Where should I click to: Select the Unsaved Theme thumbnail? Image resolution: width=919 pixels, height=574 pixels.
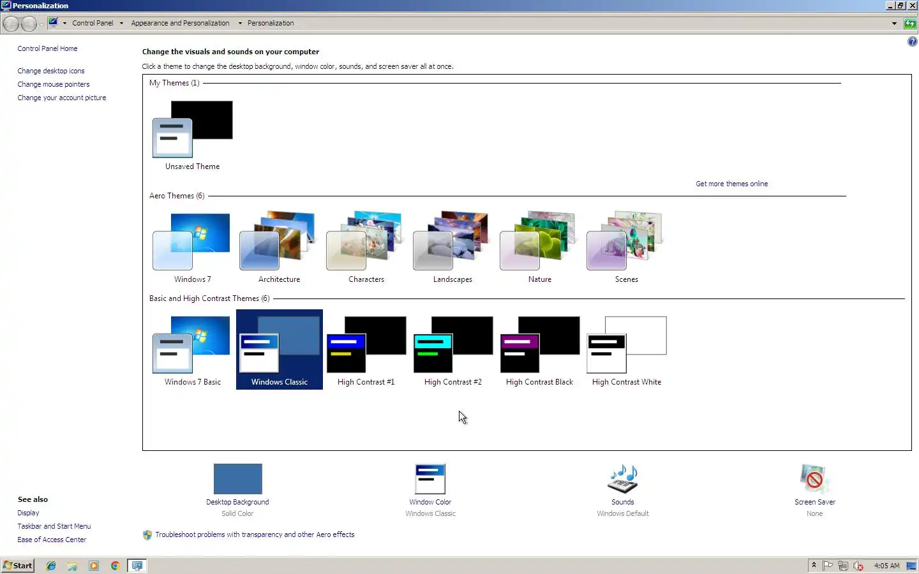(x=192, y=135)
